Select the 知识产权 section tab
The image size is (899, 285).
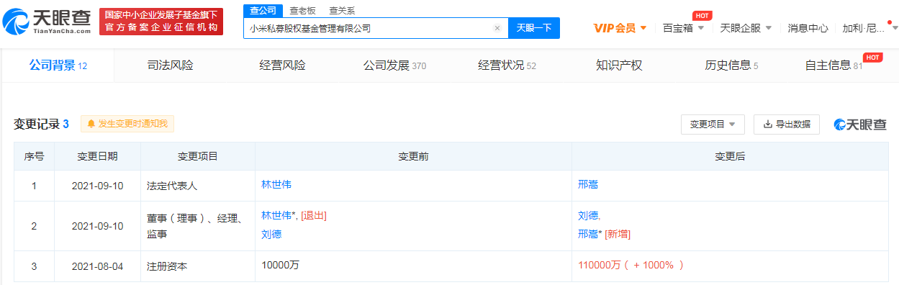pos(619,65)
